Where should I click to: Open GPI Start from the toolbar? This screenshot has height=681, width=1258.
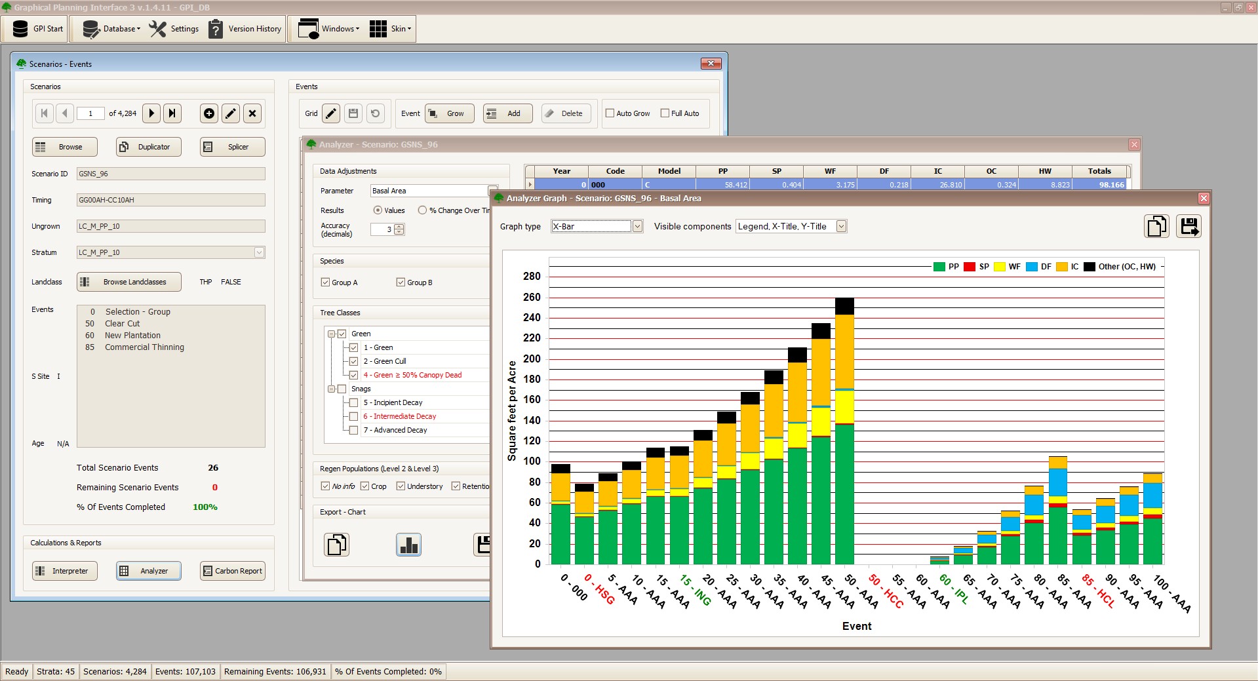pos(38,29)
